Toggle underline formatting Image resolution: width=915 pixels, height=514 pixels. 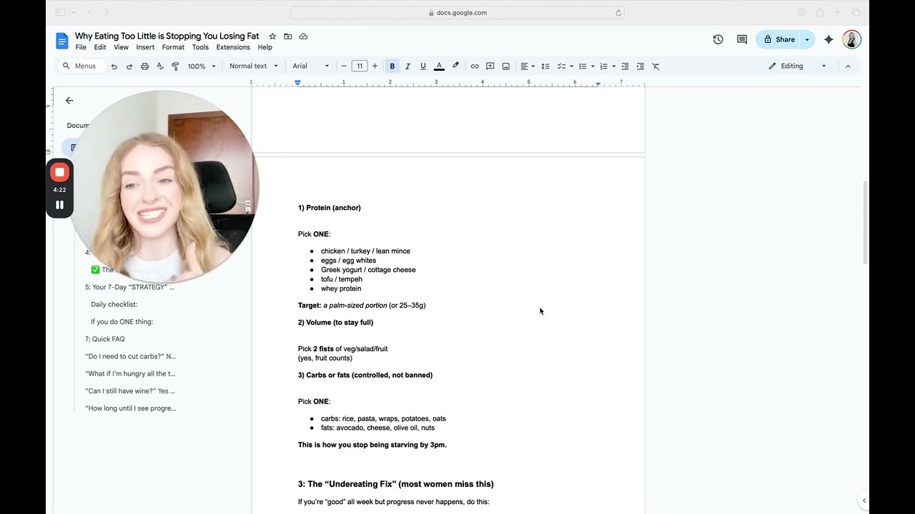(x=423, y=66)
